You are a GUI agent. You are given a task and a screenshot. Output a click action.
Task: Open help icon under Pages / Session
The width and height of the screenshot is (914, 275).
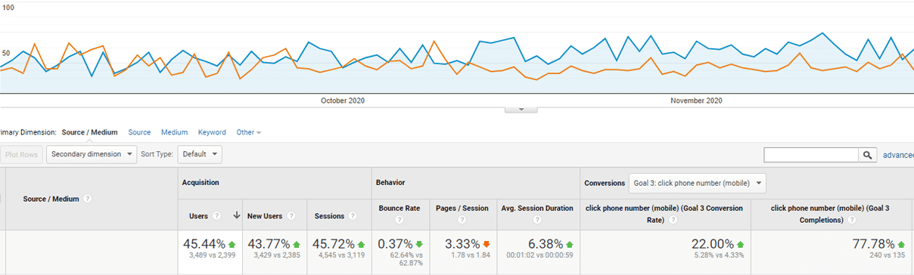pos(462,221)
